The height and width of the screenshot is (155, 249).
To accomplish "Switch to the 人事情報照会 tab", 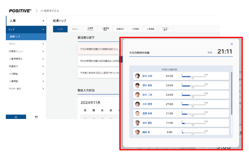I will point(105,29).
